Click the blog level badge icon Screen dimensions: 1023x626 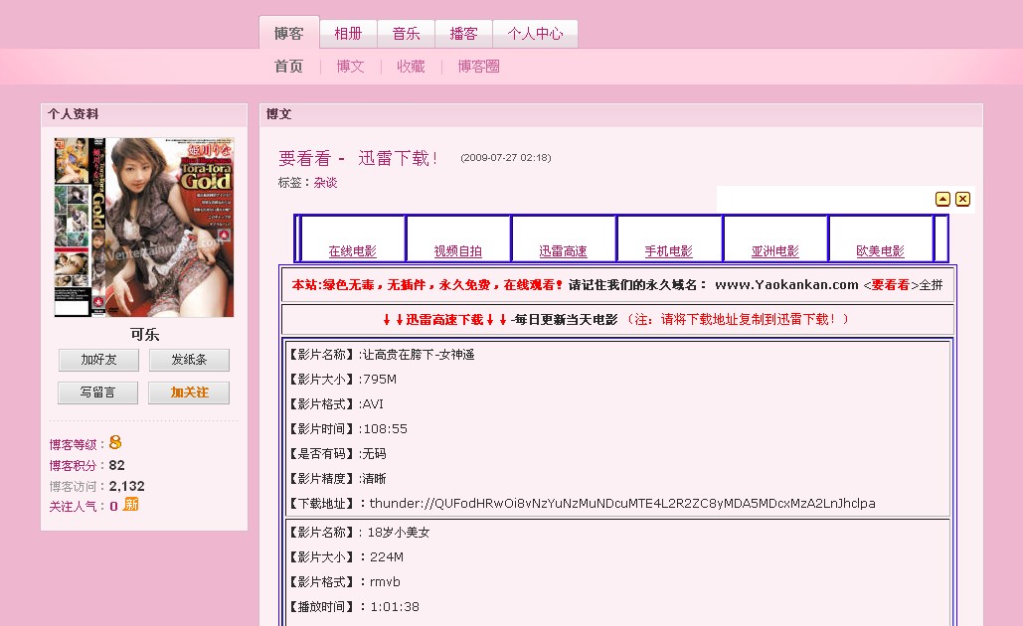115,442
